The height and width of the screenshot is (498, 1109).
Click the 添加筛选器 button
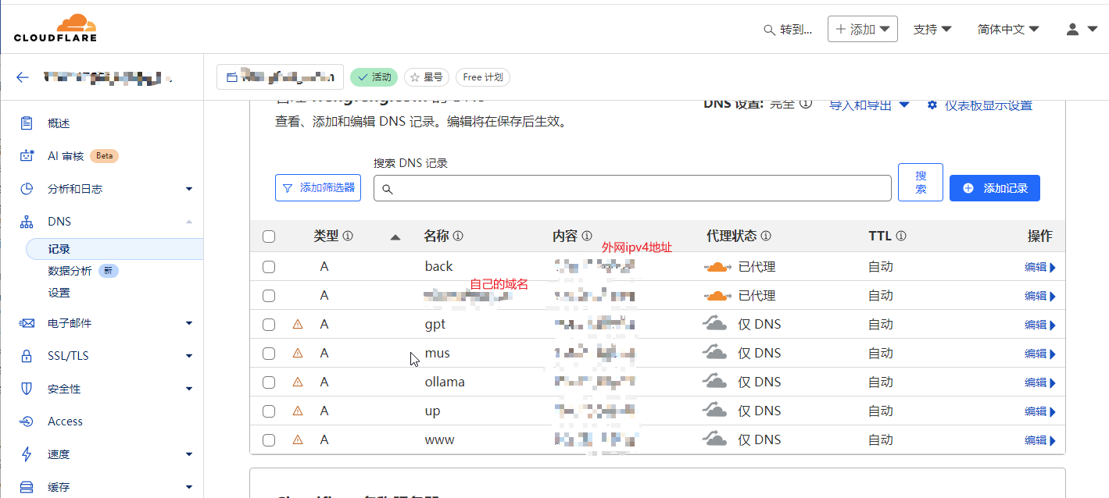[x=318, y=188]
